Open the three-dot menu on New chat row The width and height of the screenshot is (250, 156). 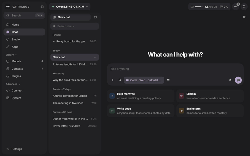tap(95, 57)
